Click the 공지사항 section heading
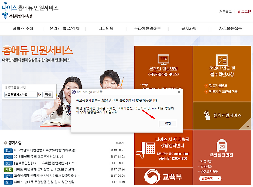Image resolution: width=253 pixels, height=187 pixels. pos(15,143)
